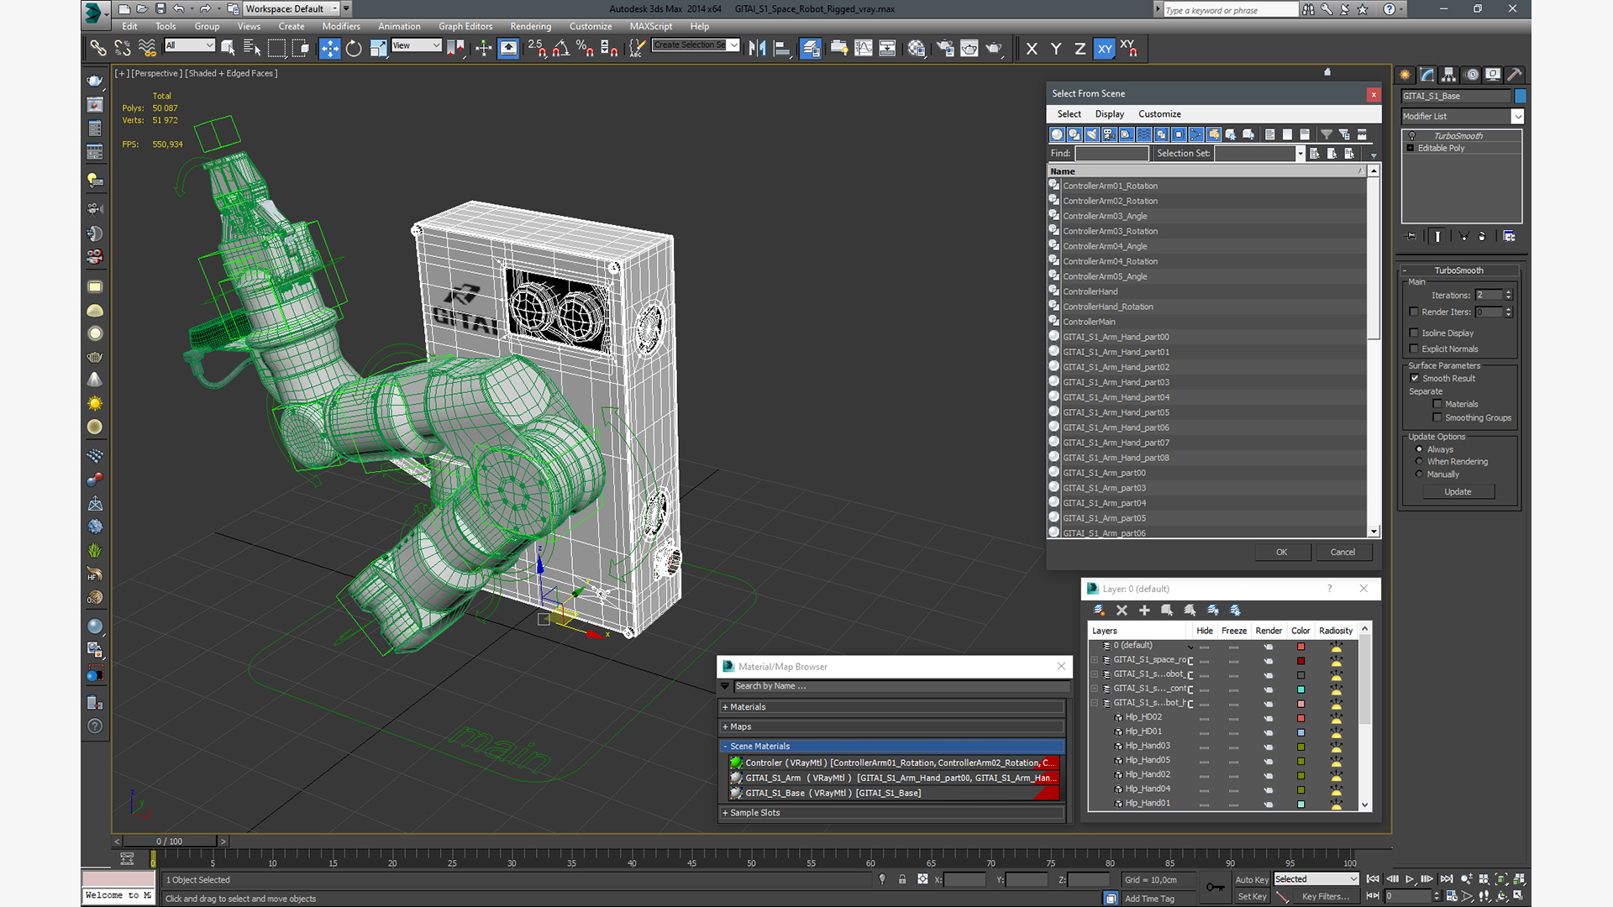Expand the Editable Poly stack entry
Viewport: 1613px width, 907px height.
(x=1411, y=149)
